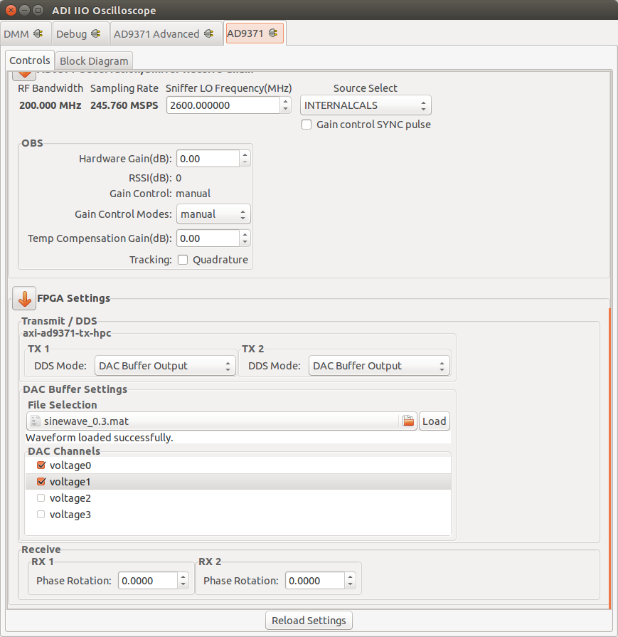Image resolution: width=618 pixels, height=637 pixels.
Task: Toggle the Quadrature tracking checkbox
Action: pyautogui.click(x=183, y=259)
